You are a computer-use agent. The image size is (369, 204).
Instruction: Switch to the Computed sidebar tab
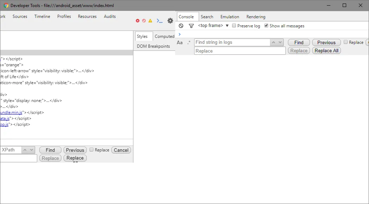click(165, 36)
